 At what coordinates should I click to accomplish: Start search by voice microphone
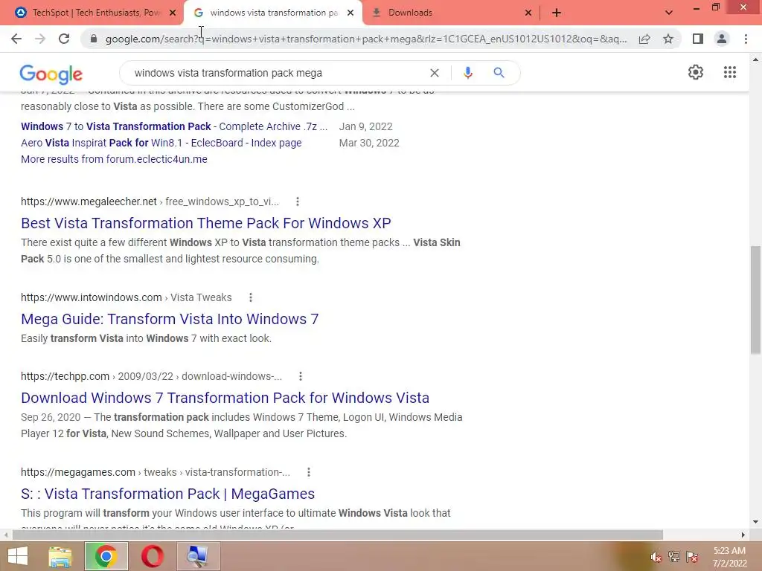467,73
